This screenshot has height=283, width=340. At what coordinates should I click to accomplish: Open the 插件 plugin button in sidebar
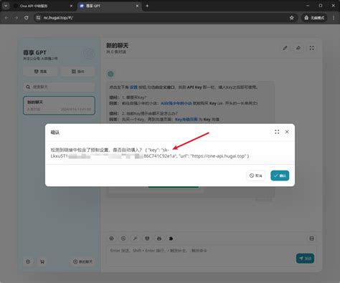click(x=77, y=72)
